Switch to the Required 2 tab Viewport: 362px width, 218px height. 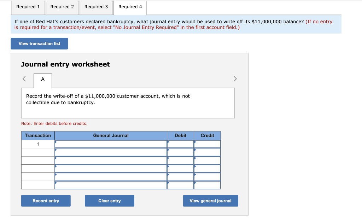point(62,7)
